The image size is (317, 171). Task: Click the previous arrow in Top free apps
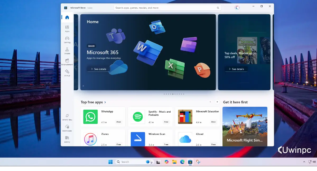(210, 102)
